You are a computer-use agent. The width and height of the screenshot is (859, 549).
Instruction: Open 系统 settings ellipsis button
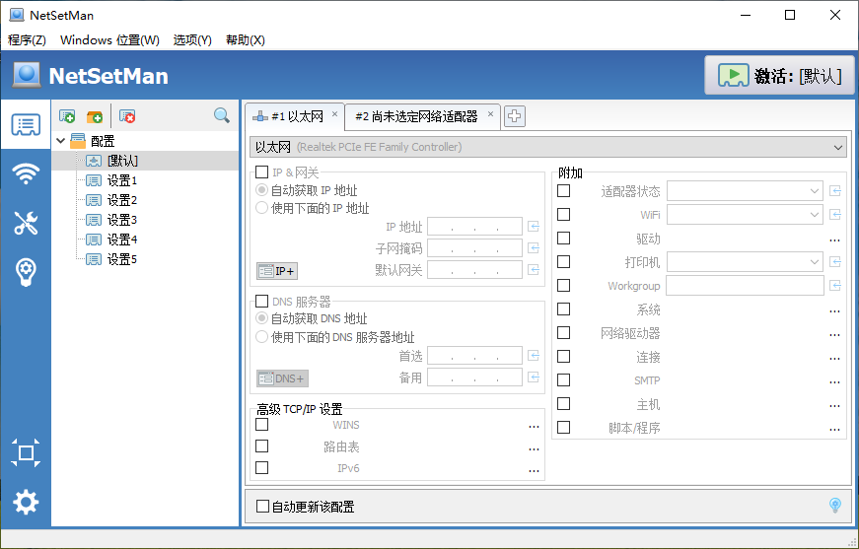click(834, 310)
